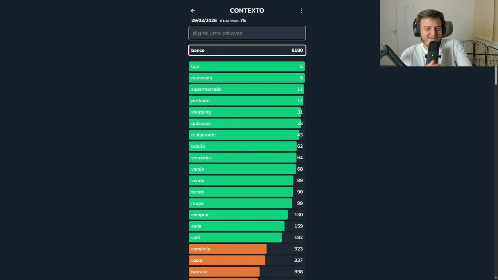
Task: Click the 'banco' last guess row
Action: pos(247,50)
